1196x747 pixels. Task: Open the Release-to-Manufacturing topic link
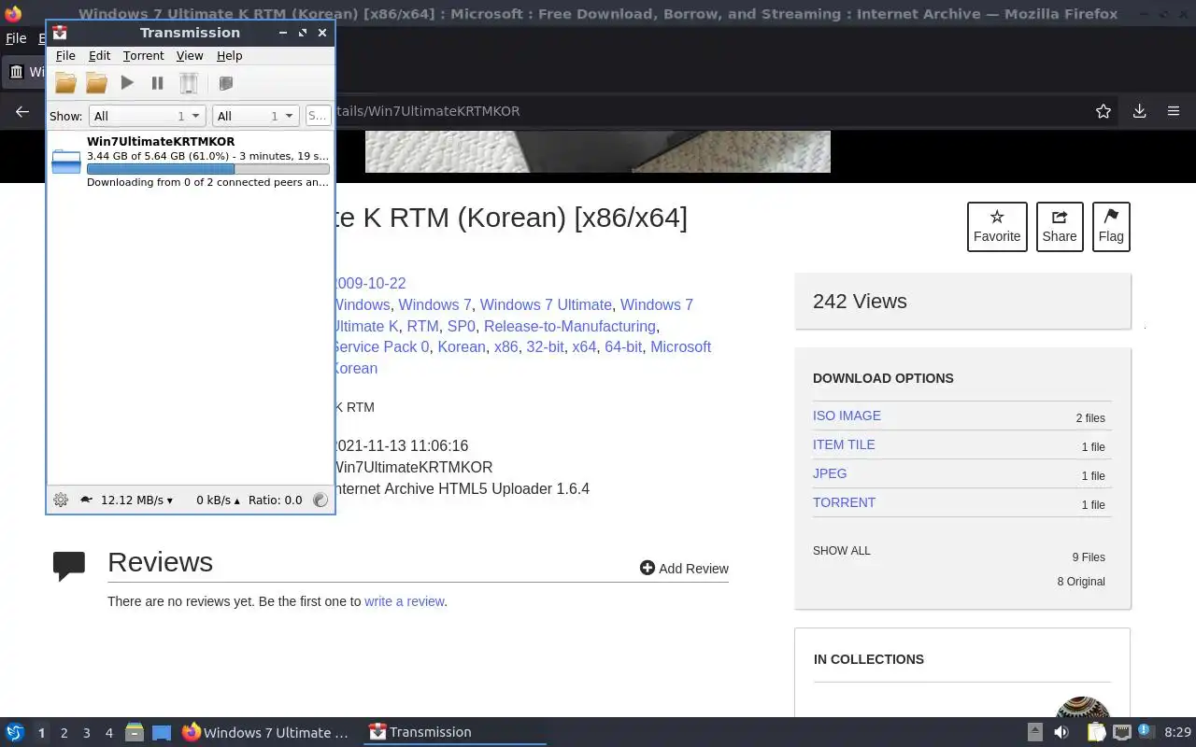pyautogui.click(x=569, y=326)
